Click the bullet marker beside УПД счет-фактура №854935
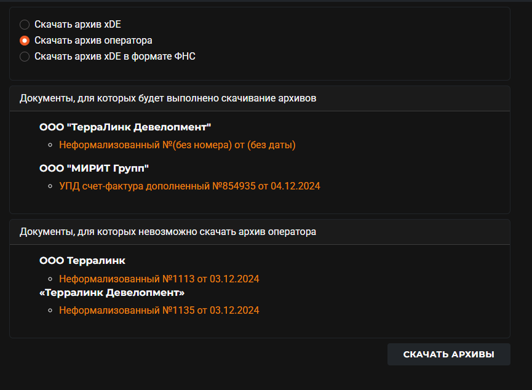The height and width of the screenshot is (390, 532). (50, 186)
